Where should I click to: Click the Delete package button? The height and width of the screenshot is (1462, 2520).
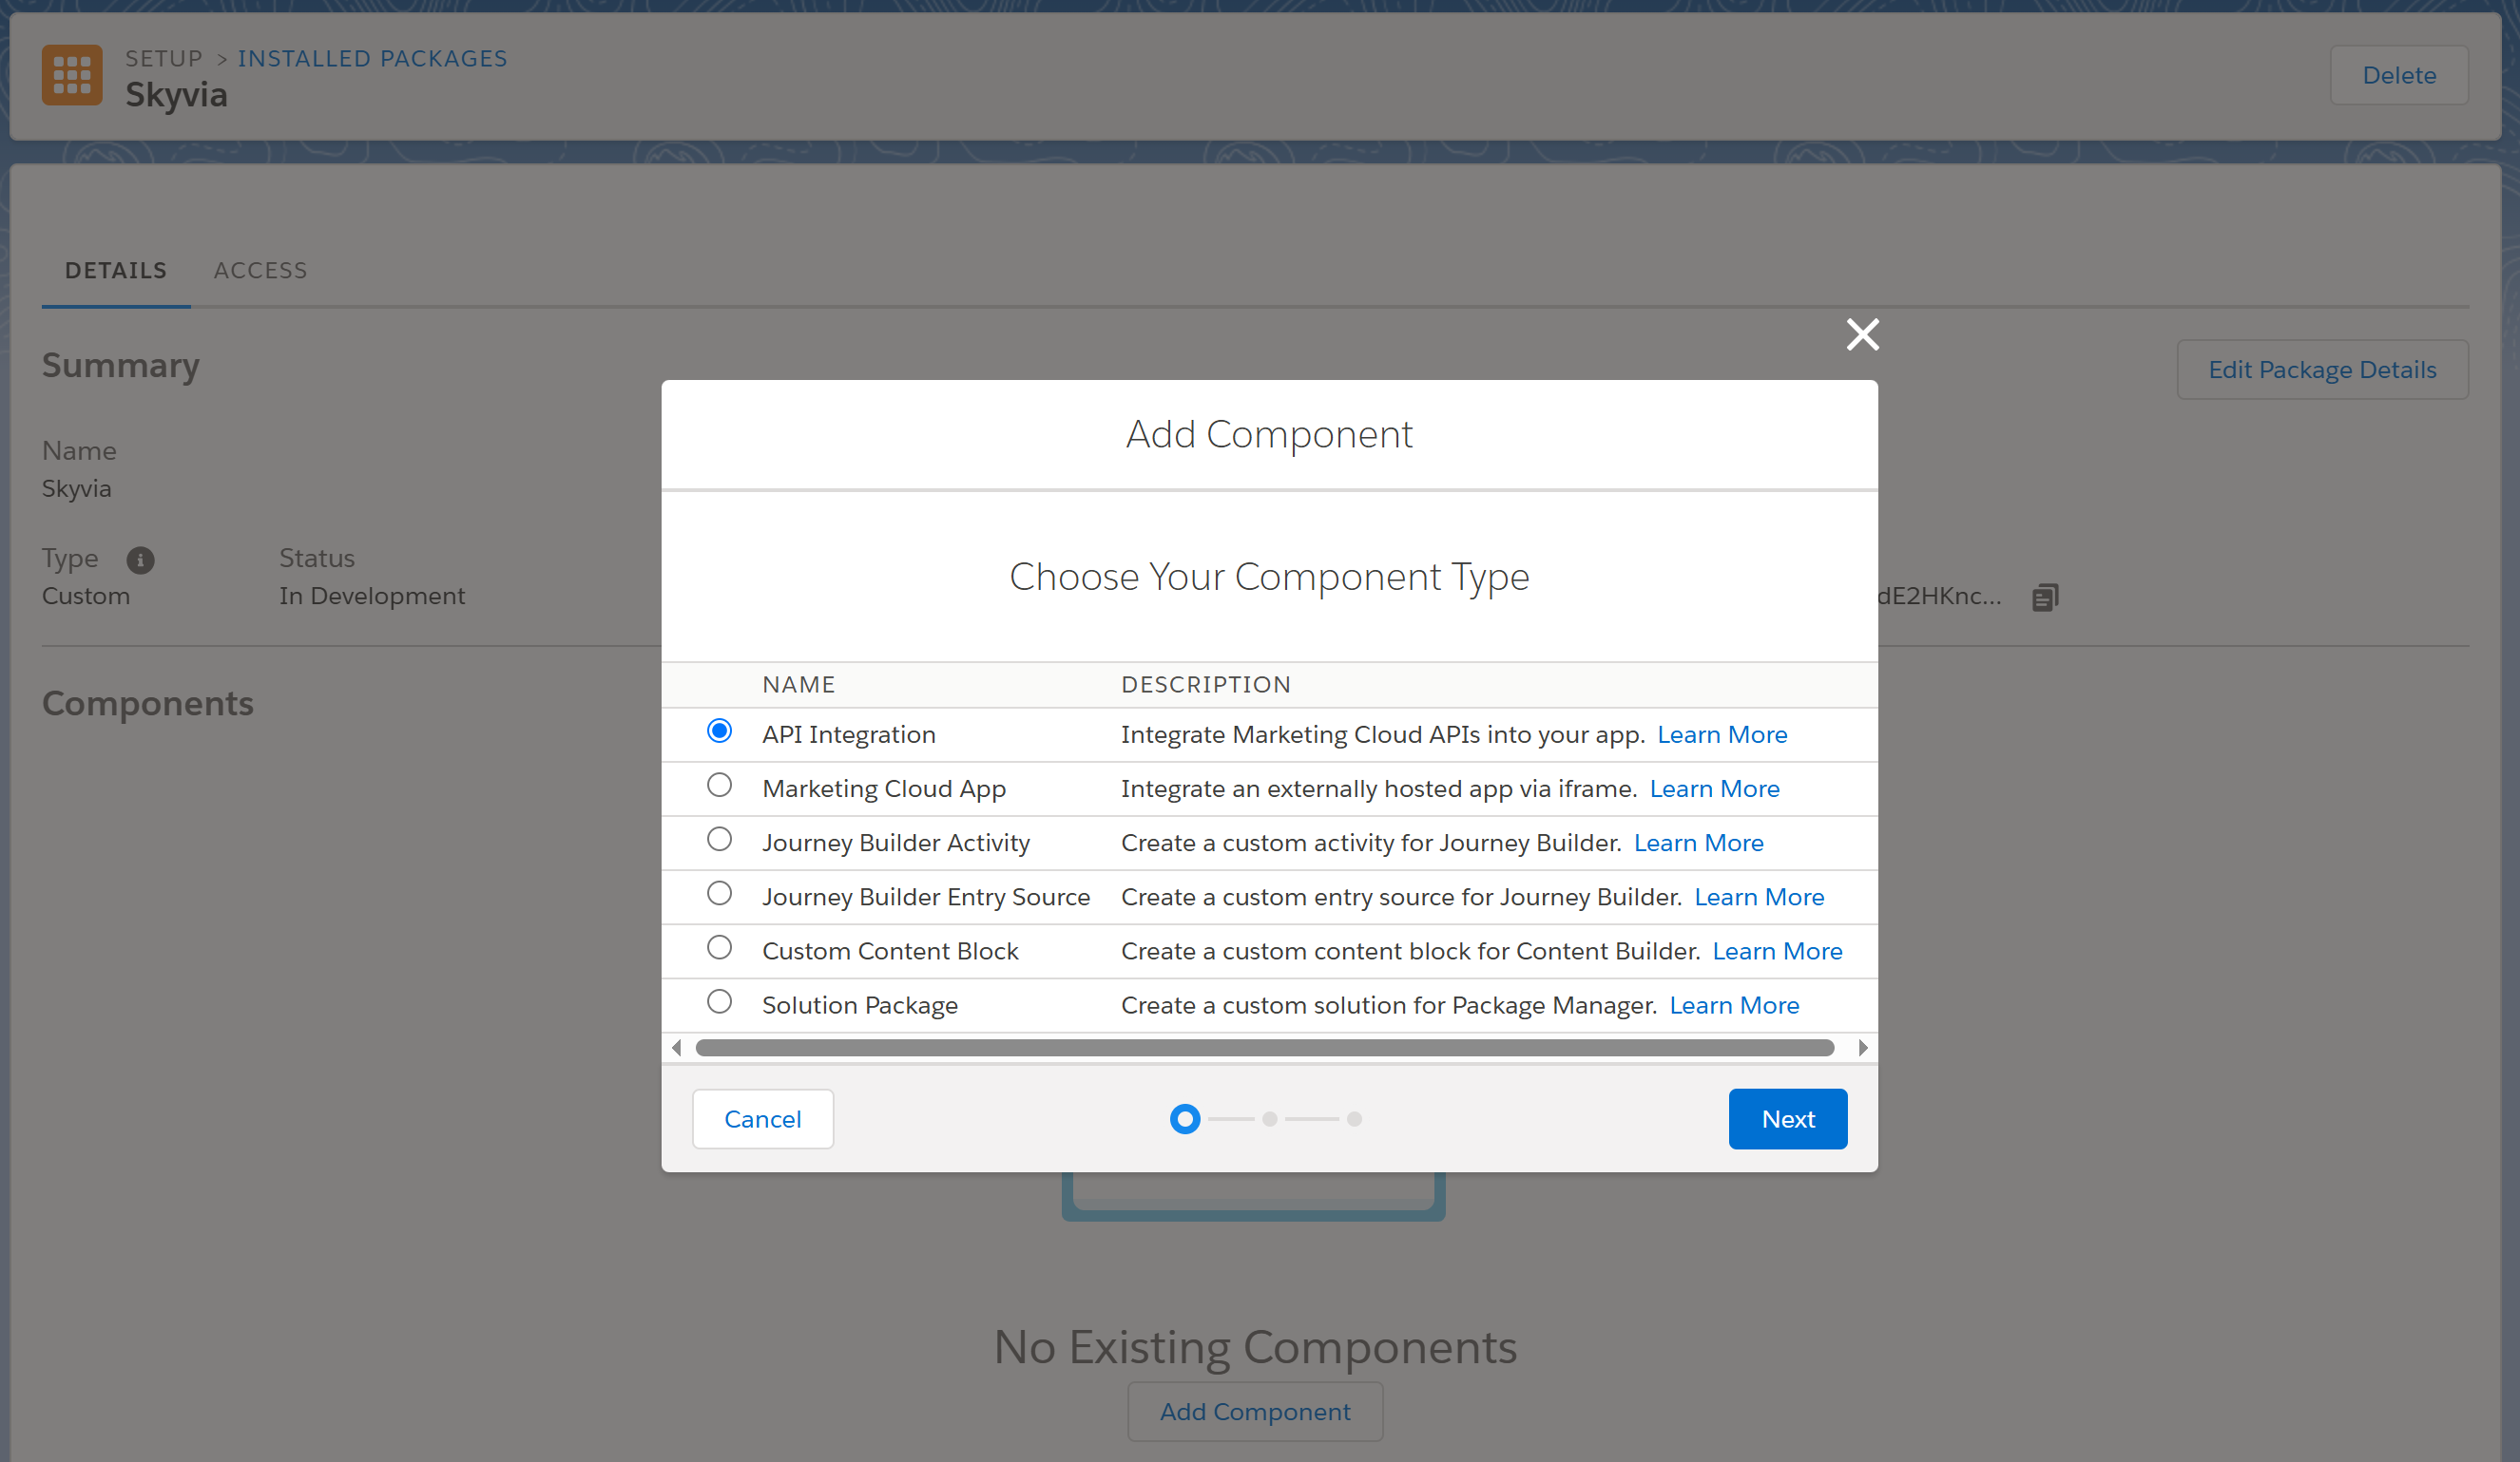pyautogui.click(x=2399, y=75)
